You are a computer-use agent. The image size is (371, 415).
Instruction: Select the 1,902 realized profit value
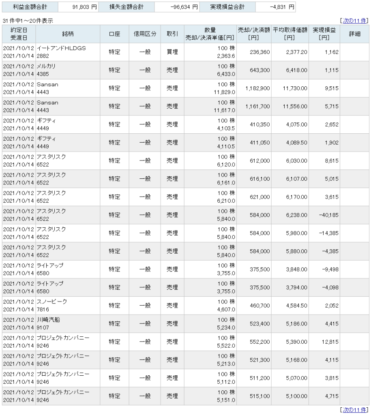(332, 143)
